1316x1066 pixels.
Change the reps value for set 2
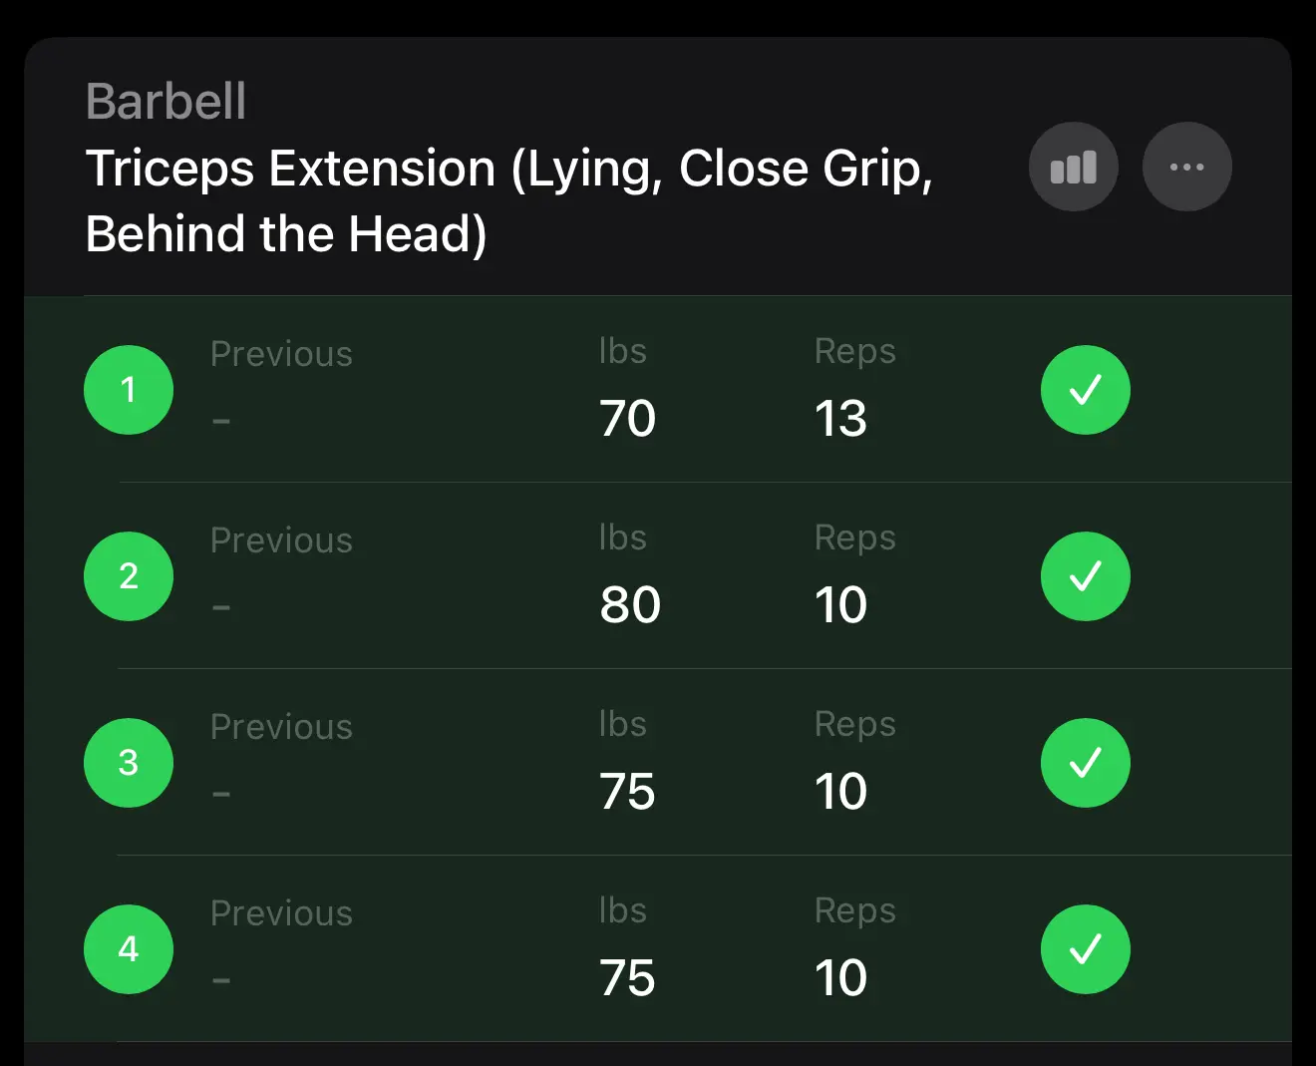(x=840, y=604)
